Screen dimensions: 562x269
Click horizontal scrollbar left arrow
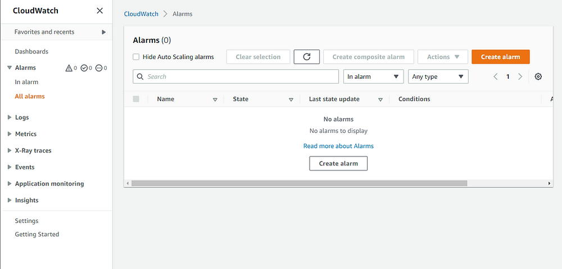128,183
